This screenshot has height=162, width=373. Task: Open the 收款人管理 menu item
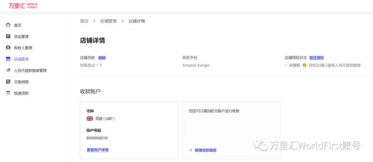(x=23, y=48)
